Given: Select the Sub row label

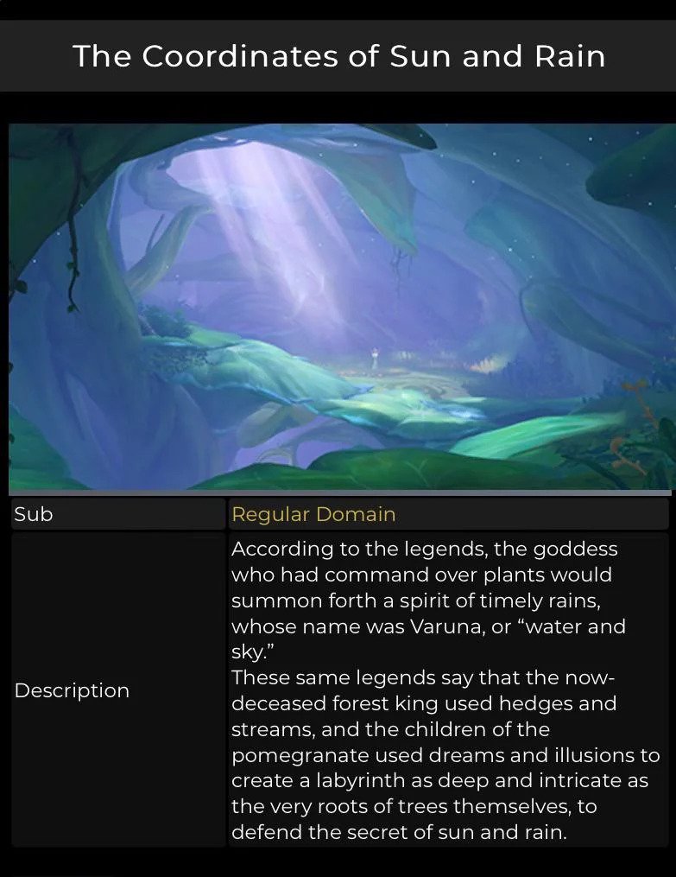Looking at the screenshot, I should pyautogui.click(x=34, y=514).
